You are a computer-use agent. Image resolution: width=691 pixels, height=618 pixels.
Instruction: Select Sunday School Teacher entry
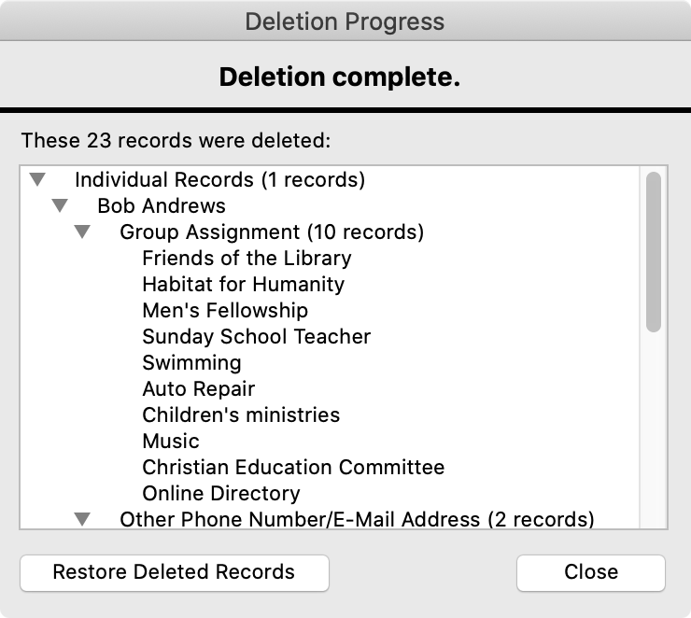[256, 336]
